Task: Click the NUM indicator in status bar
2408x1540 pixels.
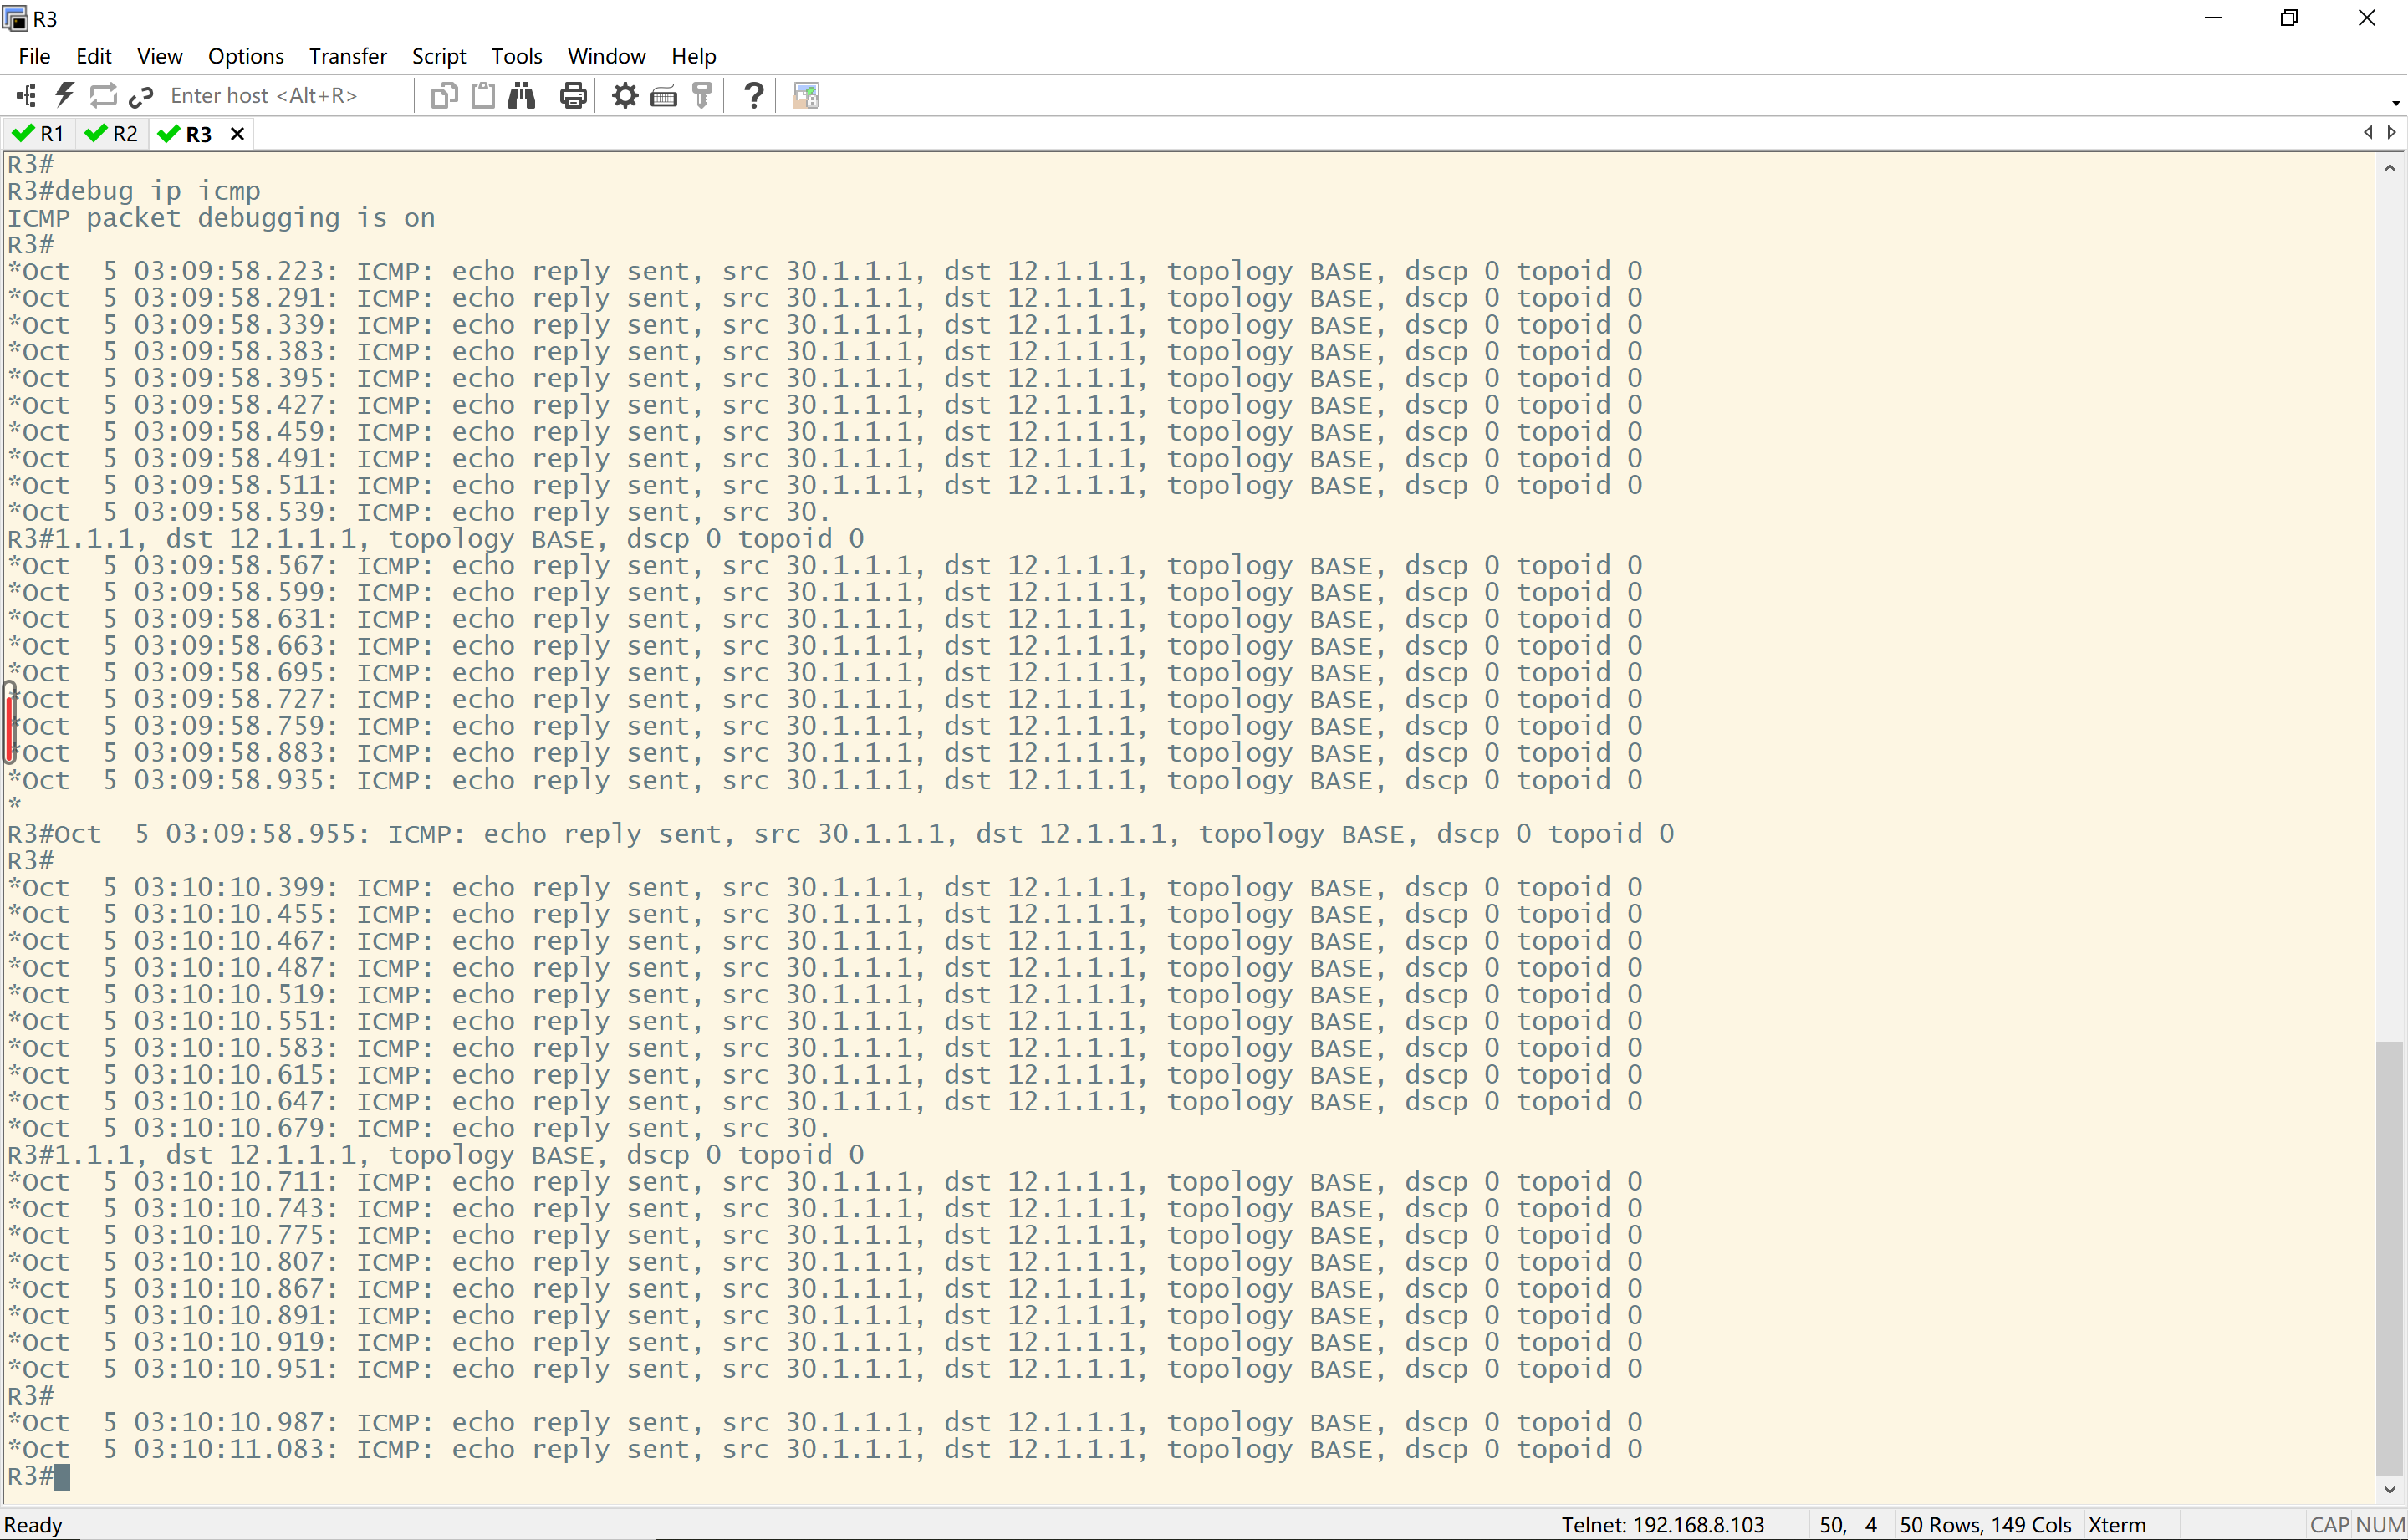Action: click(2383, 1525)
